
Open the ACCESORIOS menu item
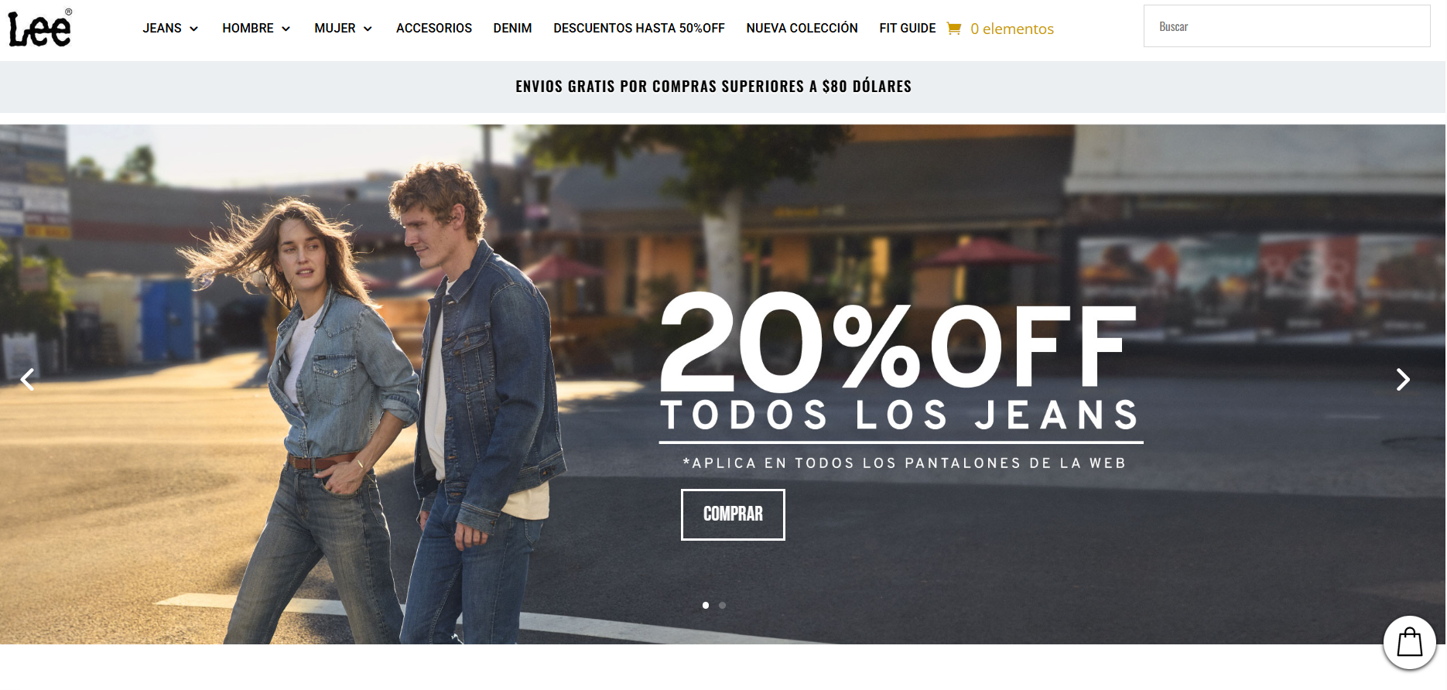coord(434,29)
